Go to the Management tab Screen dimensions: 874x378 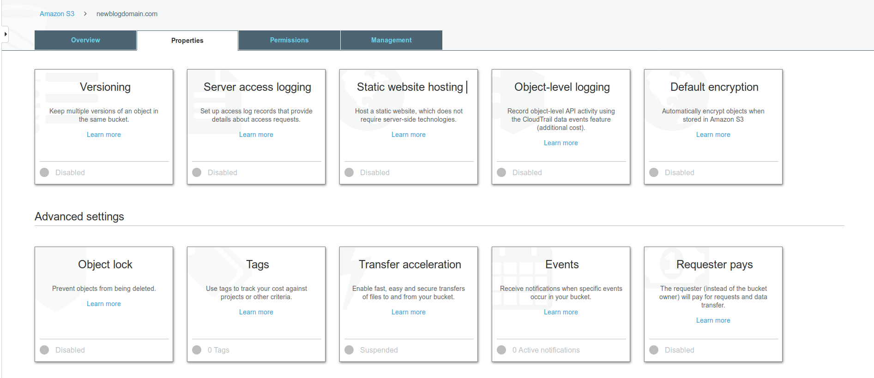pos(392,40)
